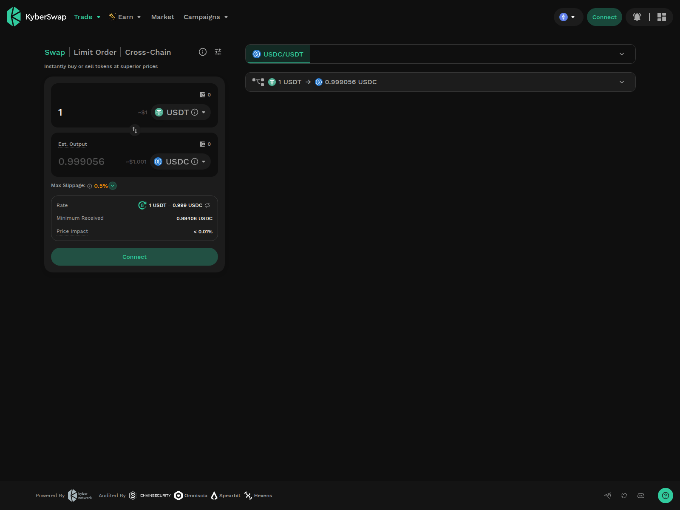Click the USDT token info icon
Viewport: 680px width, 510px height.
(x=195, y=112)
